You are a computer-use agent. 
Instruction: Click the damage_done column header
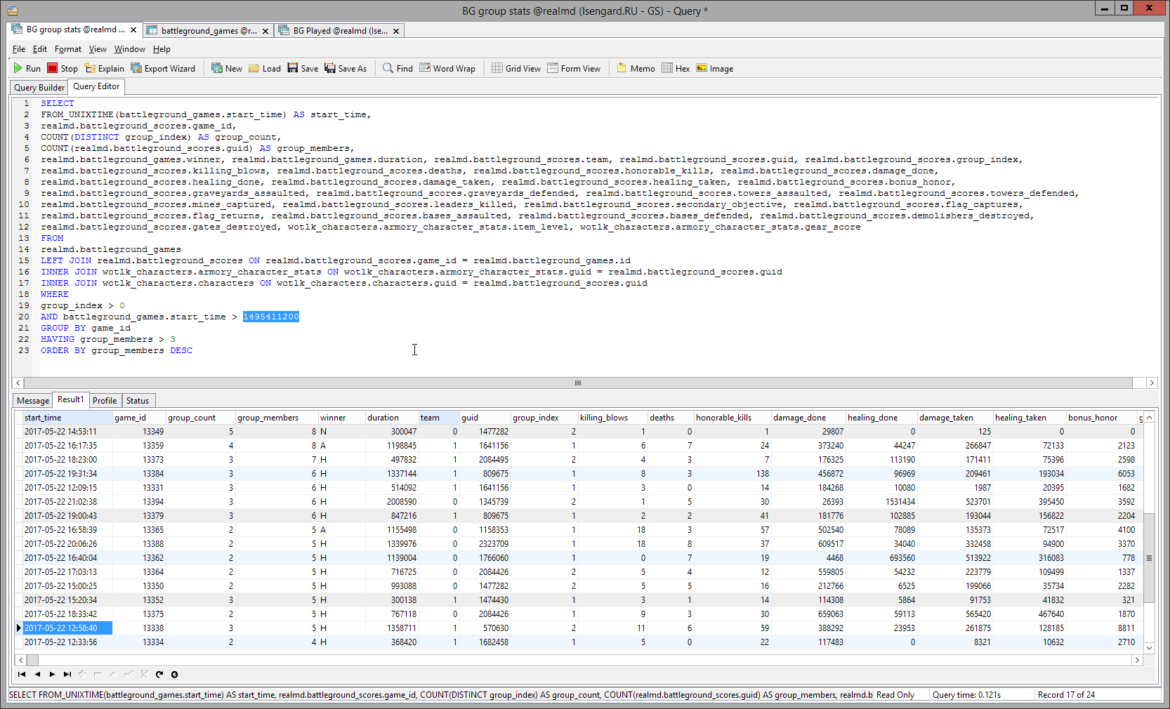click(808, 418)
